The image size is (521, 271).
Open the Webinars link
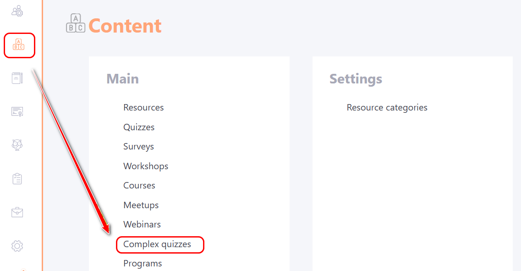click(x=142, y=225)
